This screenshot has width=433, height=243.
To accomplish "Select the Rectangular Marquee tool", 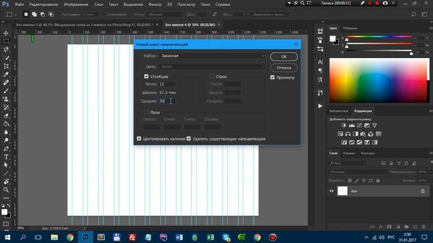I will [x=6, y=41].
